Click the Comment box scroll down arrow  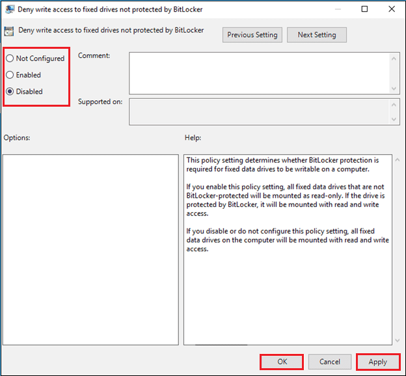[x=394, y=88]
